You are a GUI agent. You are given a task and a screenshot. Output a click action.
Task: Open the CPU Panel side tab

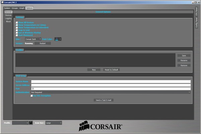pos(196,11)
